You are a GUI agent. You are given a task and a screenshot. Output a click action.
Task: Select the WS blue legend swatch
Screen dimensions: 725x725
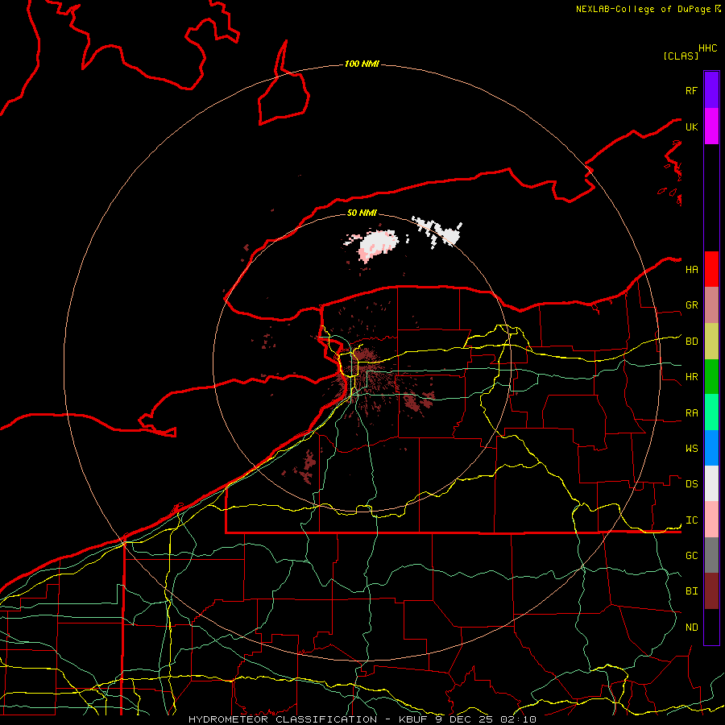[x=711, y=448]
